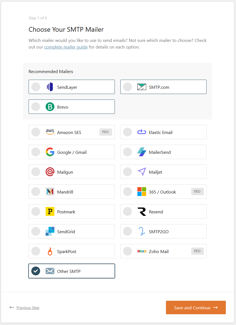
Task: Click the Google G logo icon
Action: point(50,152)
